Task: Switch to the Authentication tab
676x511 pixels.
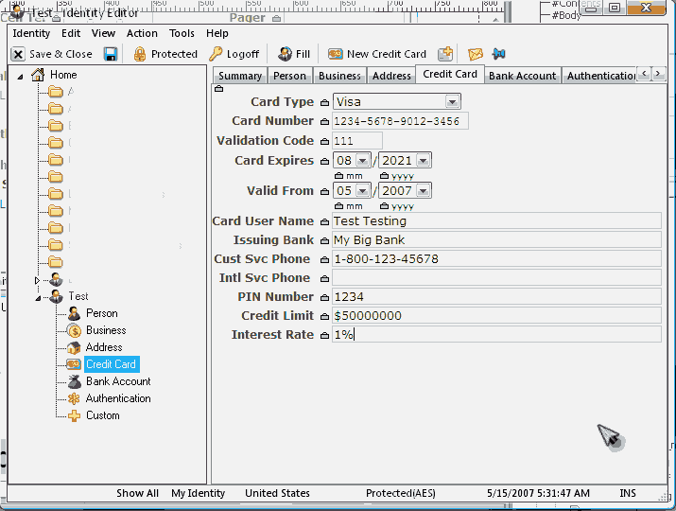Action: 599,76
